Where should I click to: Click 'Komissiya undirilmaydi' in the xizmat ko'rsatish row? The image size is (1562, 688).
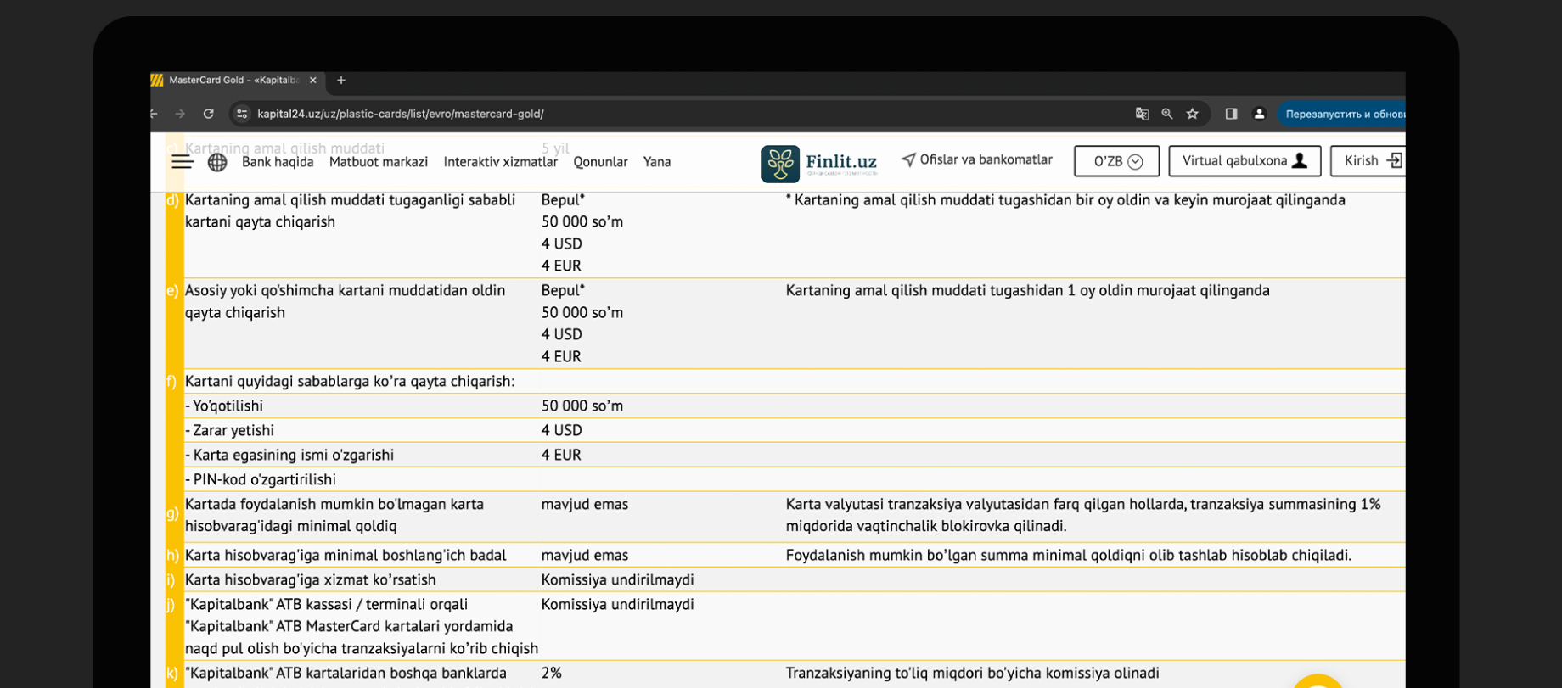[x=618, y=579]
